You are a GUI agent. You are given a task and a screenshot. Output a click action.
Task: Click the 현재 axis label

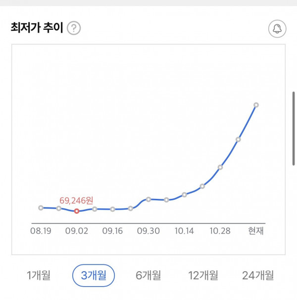(x=256, y=231)
